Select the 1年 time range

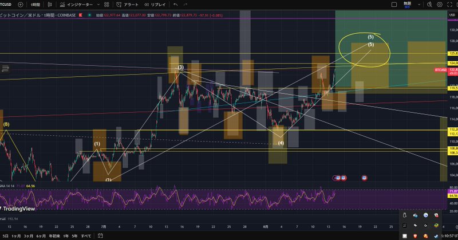point(66,236)
